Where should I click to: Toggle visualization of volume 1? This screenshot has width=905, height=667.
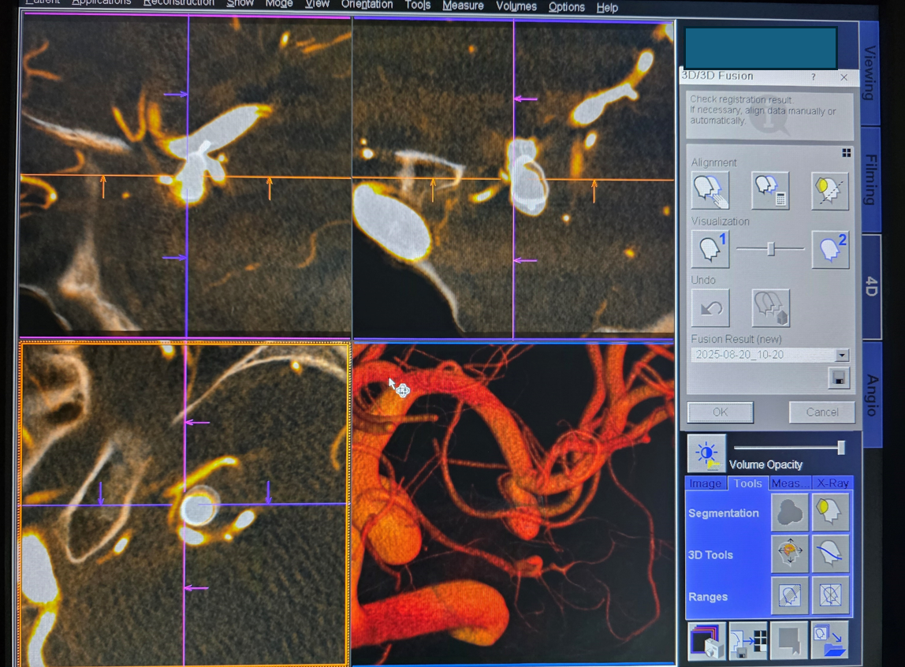pos(710,249)
